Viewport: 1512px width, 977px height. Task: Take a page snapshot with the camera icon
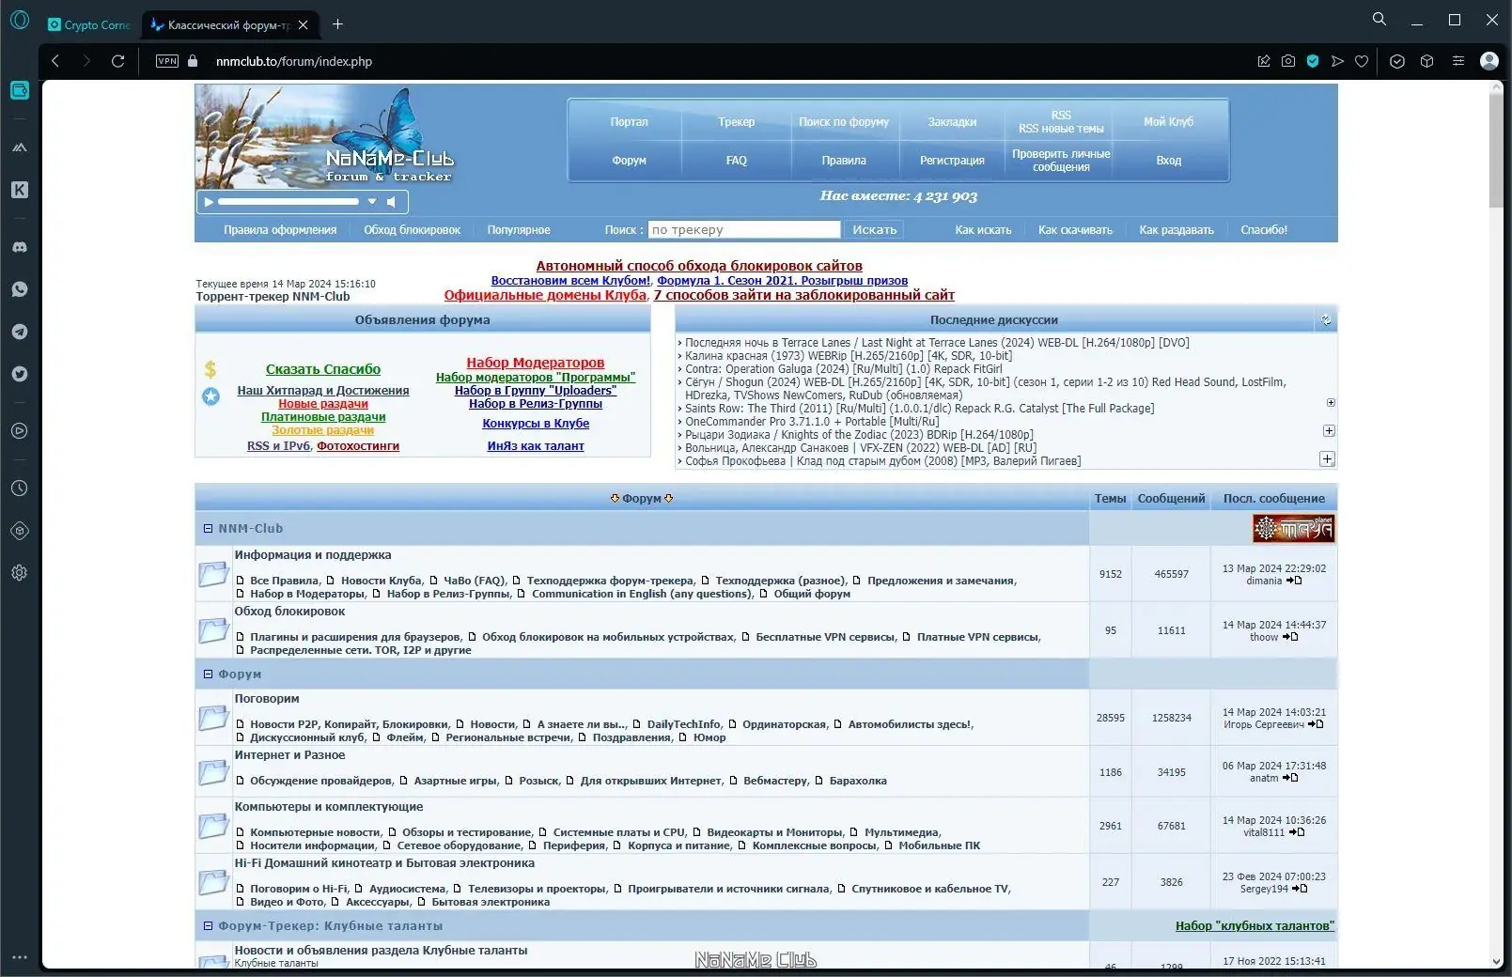click(x=1287, y=60)
